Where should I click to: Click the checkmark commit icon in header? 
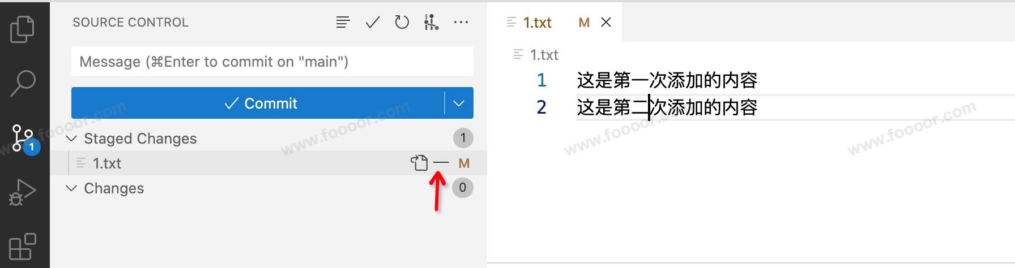pyautogui.click(x=373, y=23)
